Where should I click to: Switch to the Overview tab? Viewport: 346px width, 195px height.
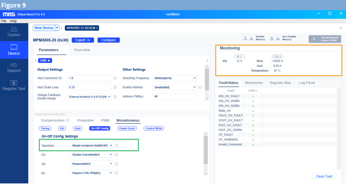82,50
